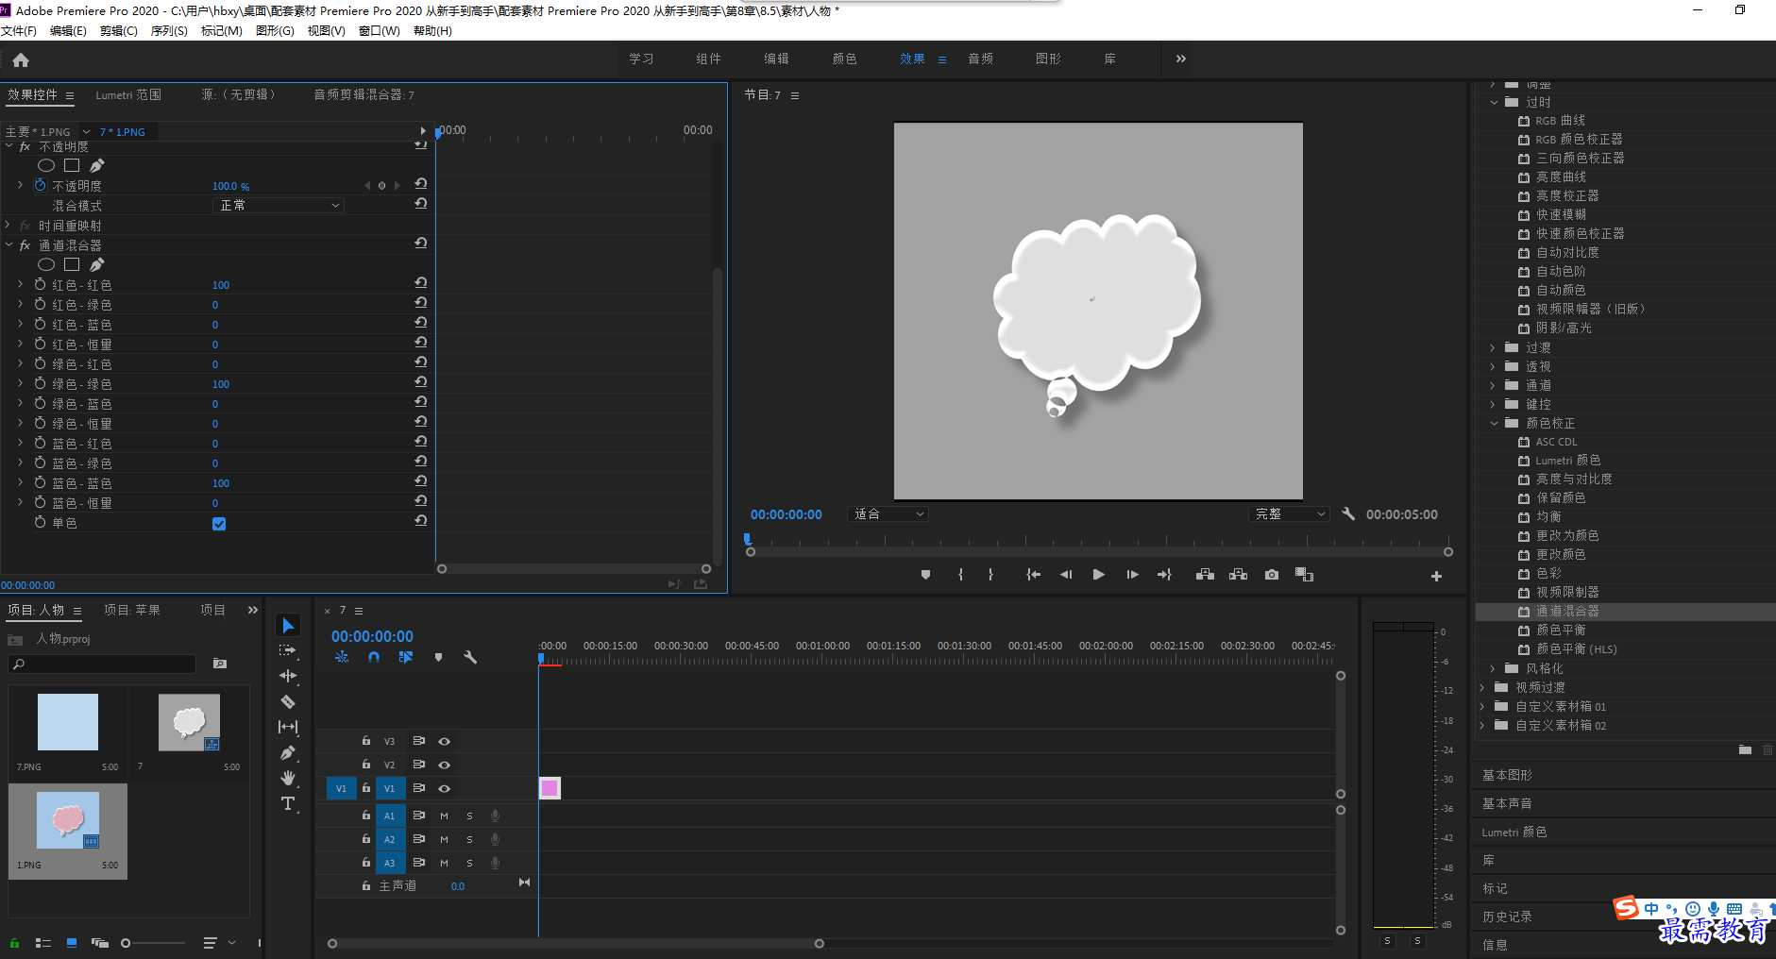Select the 通道混合器 effect

(1567, 612)
